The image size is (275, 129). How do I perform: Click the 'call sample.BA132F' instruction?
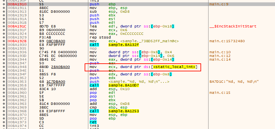[x=114, y=45]
